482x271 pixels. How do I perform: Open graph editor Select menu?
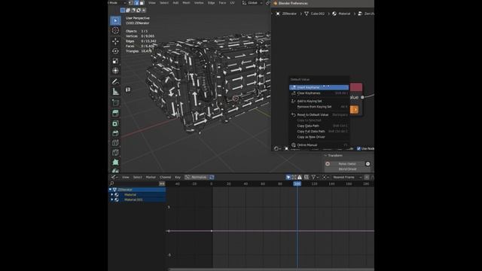137,178
